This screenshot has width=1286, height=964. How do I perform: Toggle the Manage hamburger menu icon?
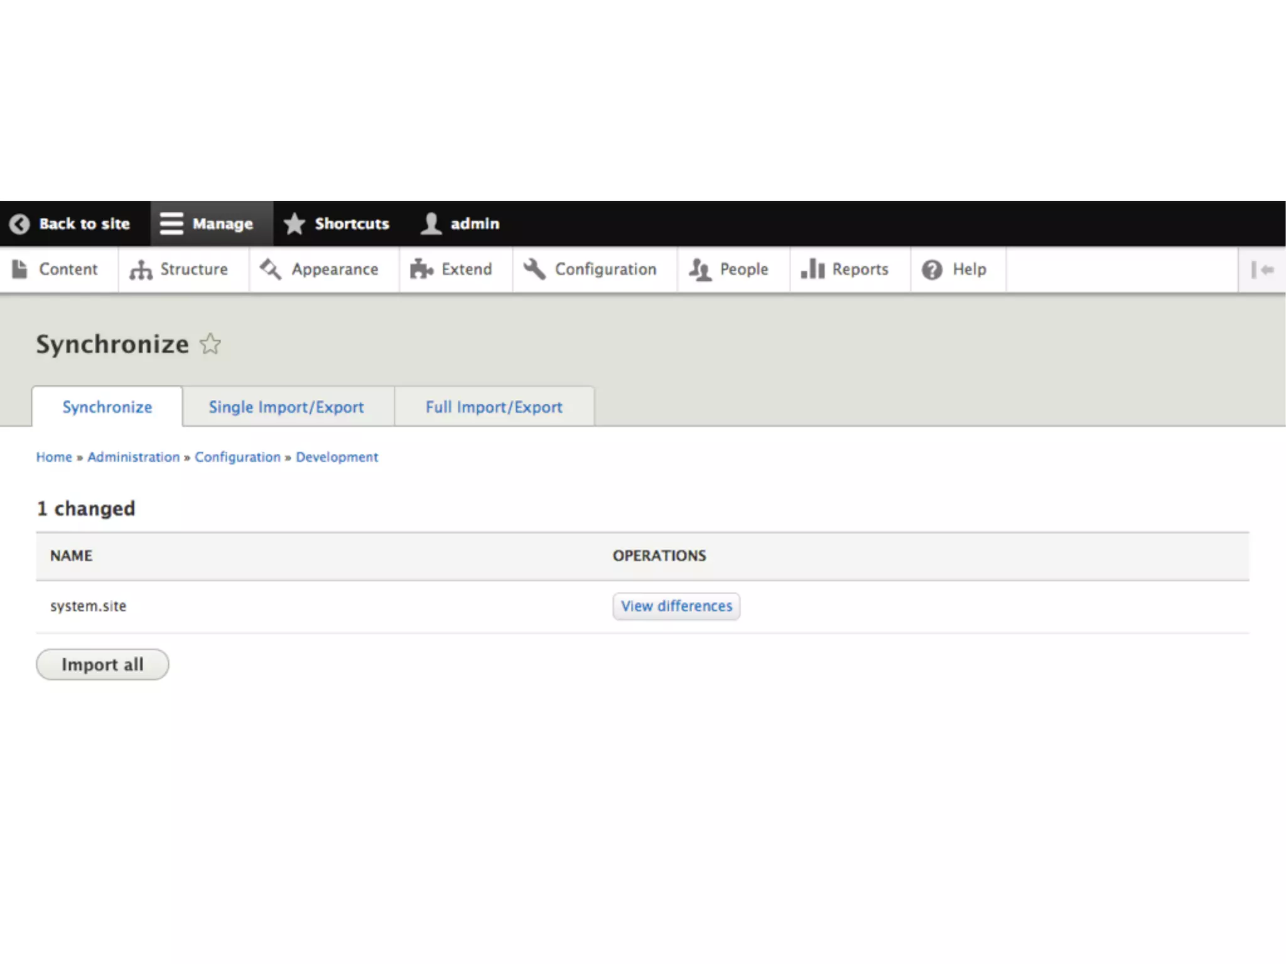click(171, 223)
